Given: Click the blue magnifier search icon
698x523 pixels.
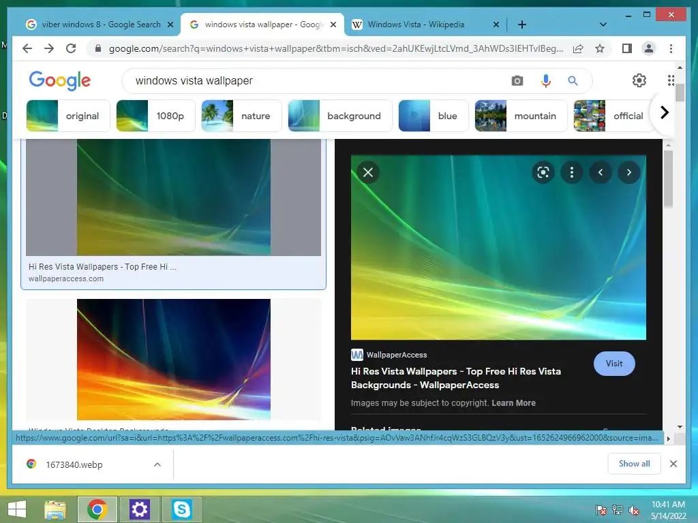Looking at the screenshot, I should click(x=573, y=80).
